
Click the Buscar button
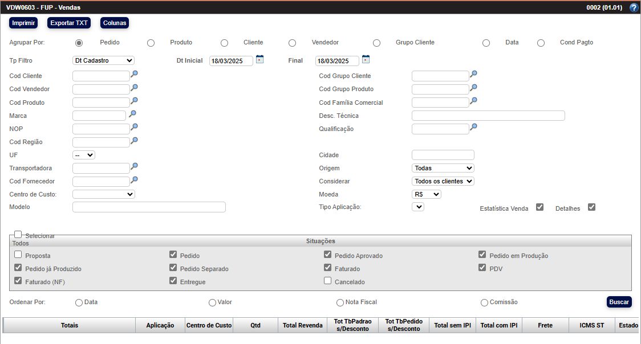619,302
